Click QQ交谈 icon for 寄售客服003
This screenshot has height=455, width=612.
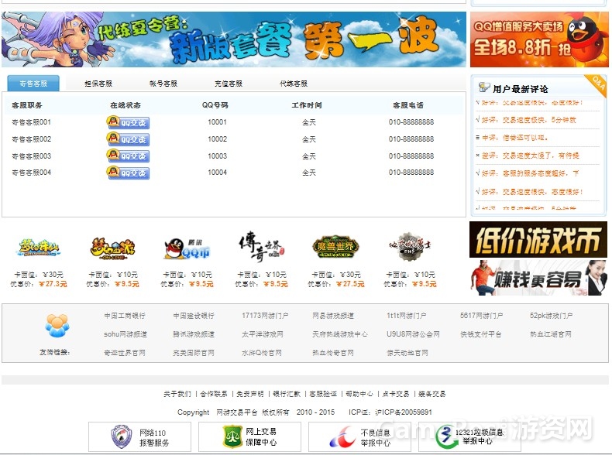click(128, 156)
